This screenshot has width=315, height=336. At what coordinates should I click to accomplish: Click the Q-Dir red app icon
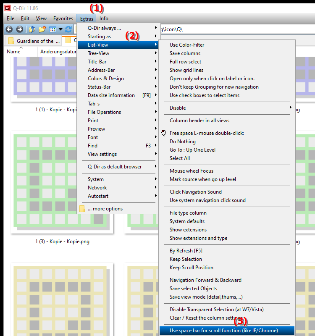(x=8, y=8)
